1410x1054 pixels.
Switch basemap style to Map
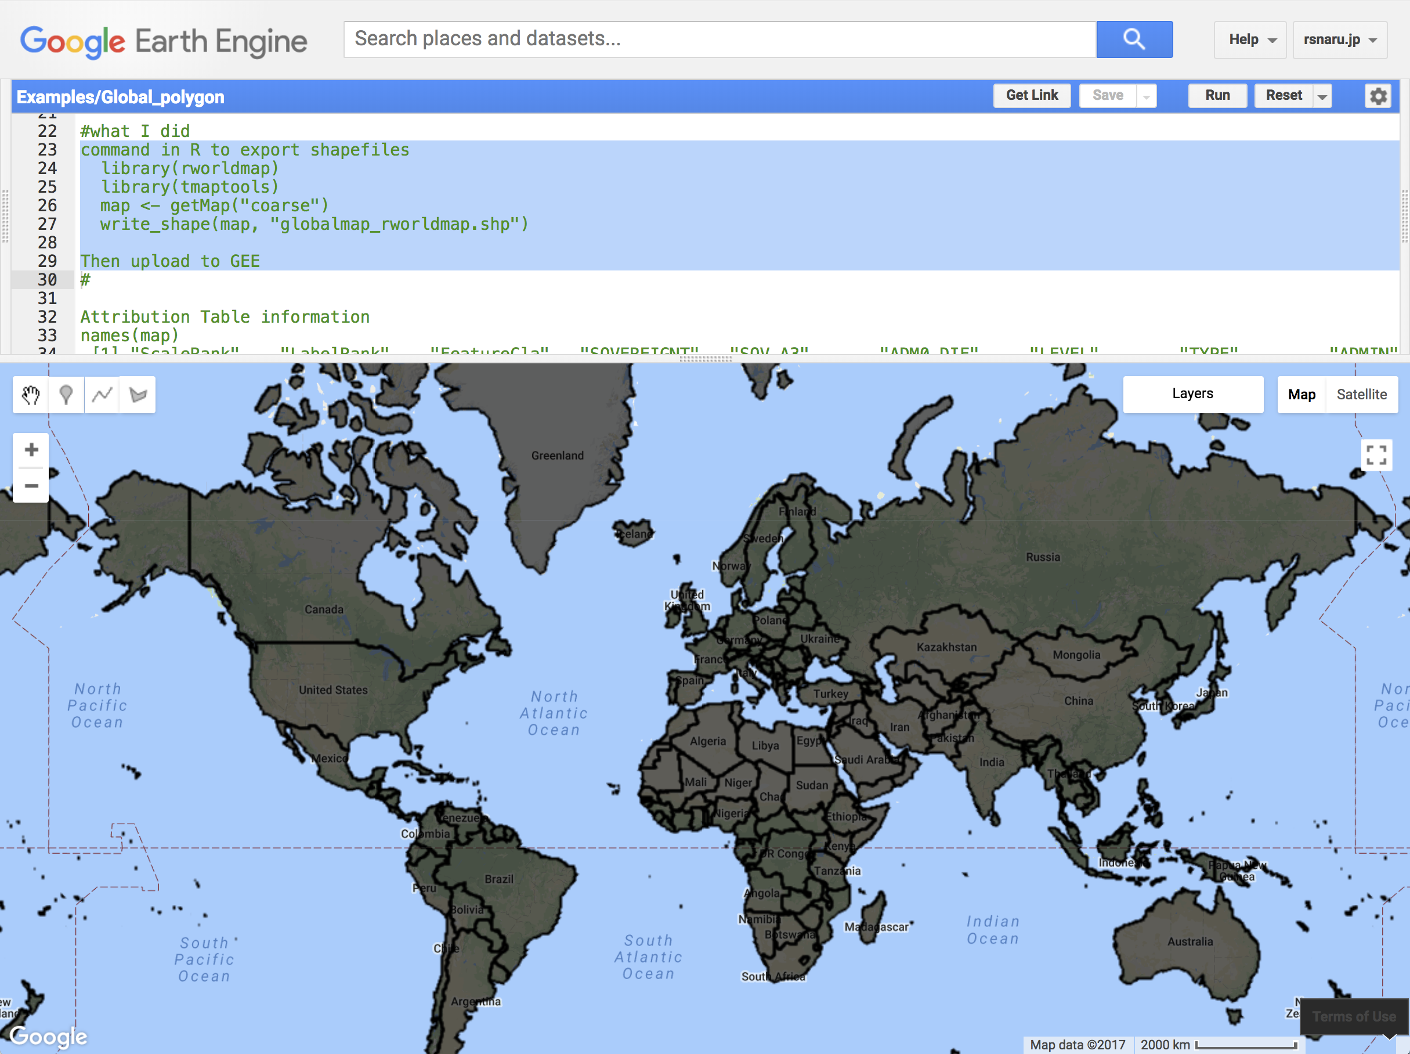coord(1301,394)
